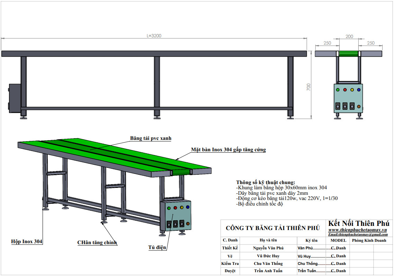The height and width of the screenshot is (277, 394).
Task: Click the green indicator light in top-right side view
Action: tap(338, 90)
